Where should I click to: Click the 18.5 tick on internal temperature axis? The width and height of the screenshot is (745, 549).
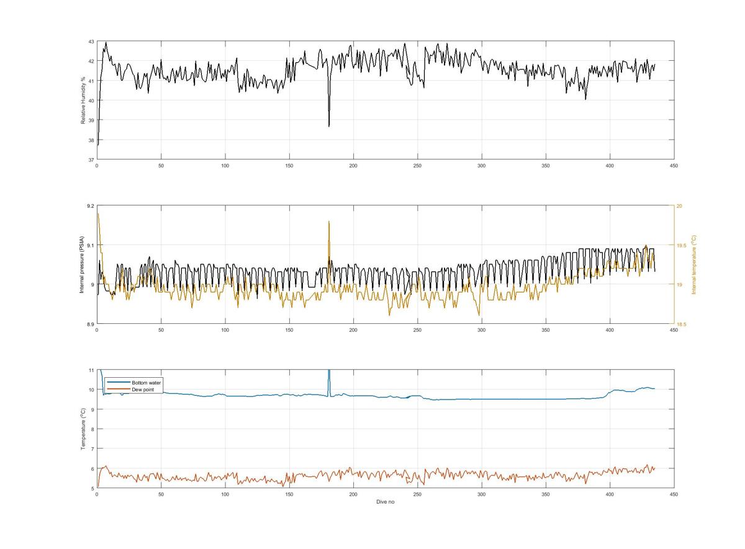coord(681,324)
